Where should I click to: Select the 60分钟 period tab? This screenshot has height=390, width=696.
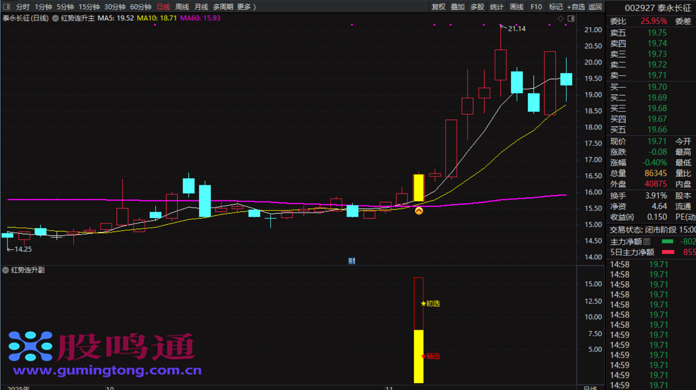[140, 7]
